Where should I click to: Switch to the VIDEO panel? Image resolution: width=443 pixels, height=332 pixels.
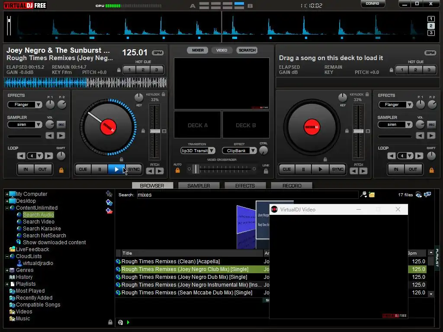(x=222, y=50)
